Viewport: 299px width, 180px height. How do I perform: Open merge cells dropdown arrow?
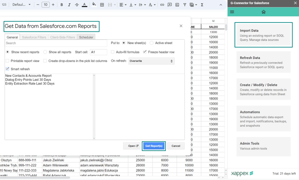[115, 5]
